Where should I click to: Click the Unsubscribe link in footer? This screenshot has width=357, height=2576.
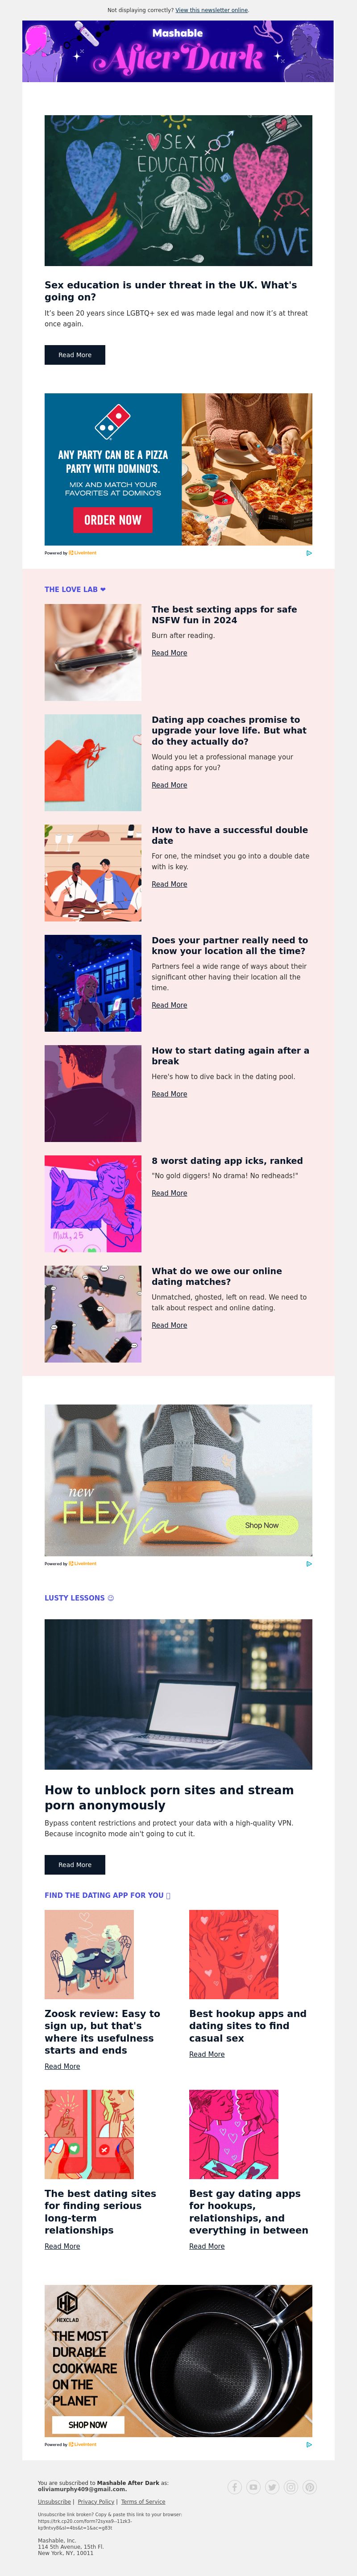click(x=54, y=2502)
